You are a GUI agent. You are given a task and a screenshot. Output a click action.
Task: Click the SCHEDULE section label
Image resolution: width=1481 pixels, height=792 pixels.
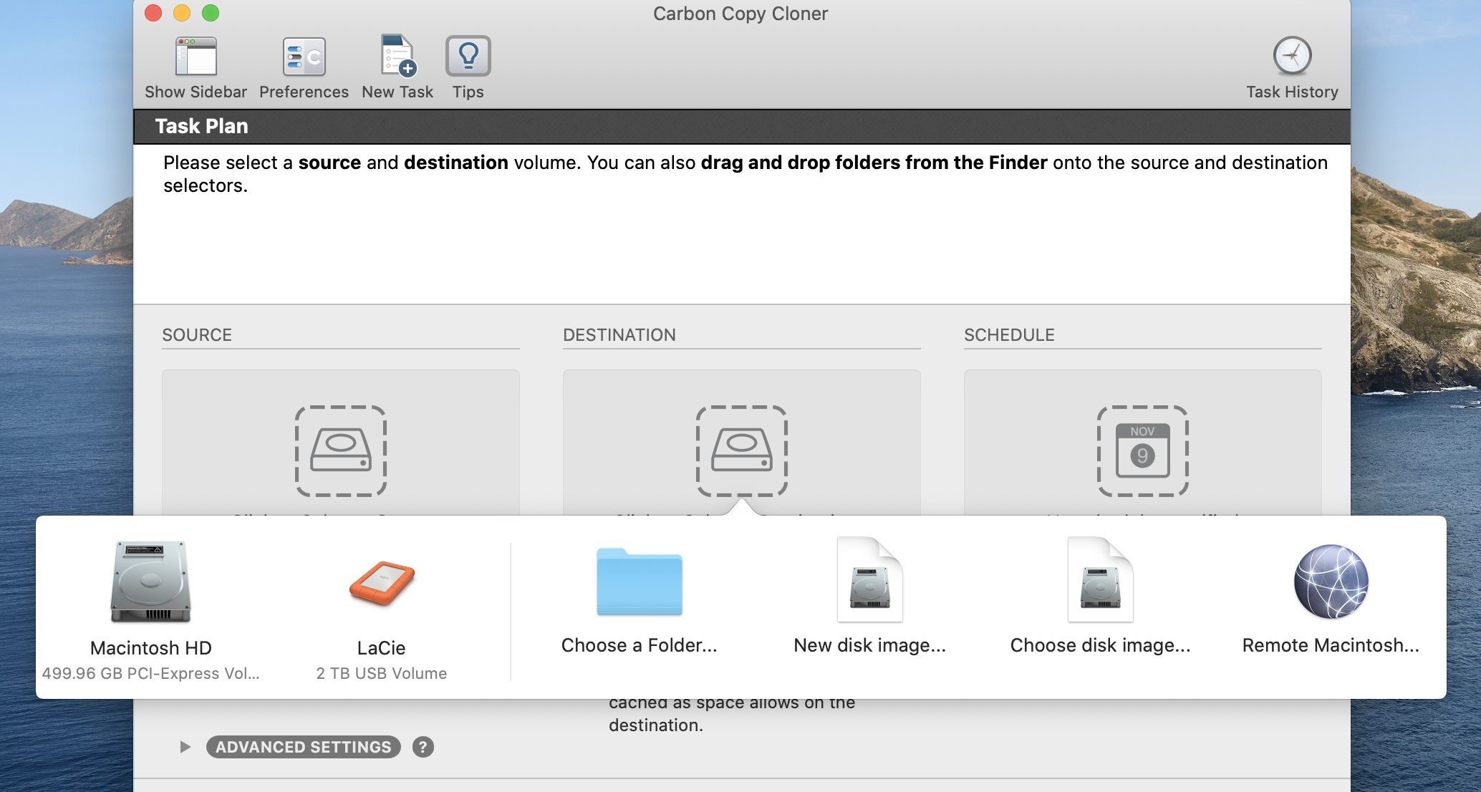pyautogui.click(x=1009, y=335)
